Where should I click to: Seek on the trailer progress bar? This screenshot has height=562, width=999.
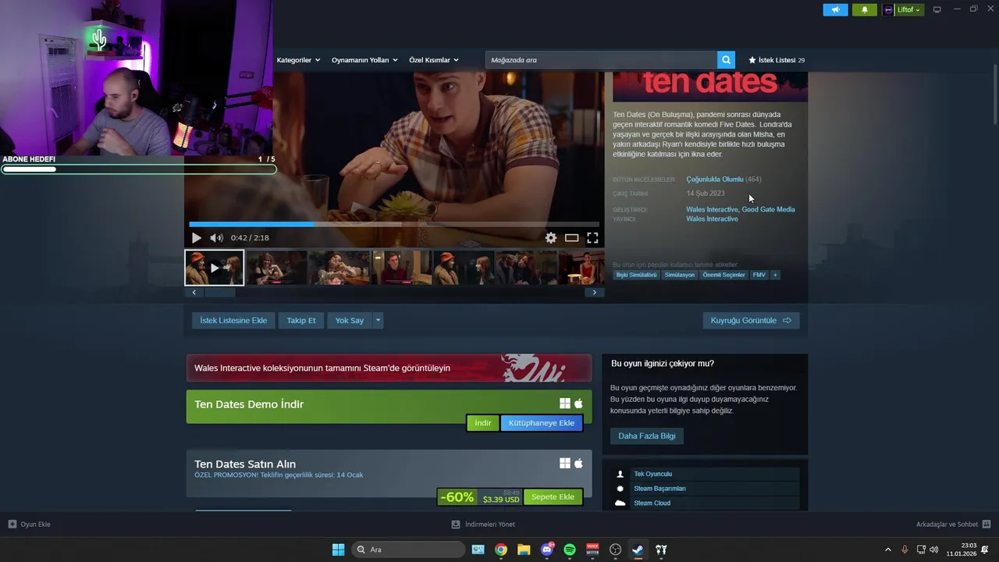coord(394,224)
